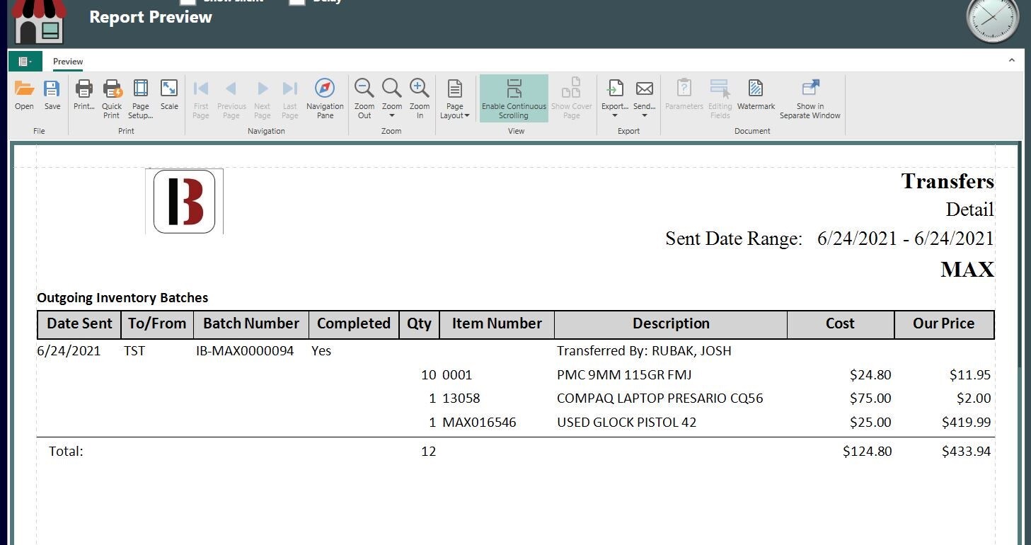Image resolution: width=1031 pixels, height=545 pixels.
Task: Click item number 13058
Action: point(461,398)
